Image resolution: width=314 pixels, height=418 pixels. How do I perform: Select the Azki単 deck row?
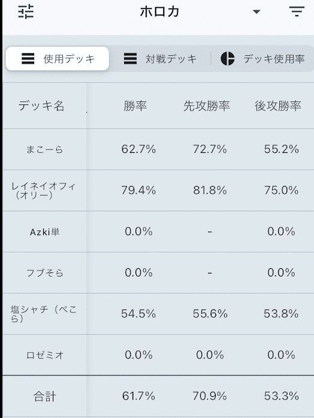158,231
